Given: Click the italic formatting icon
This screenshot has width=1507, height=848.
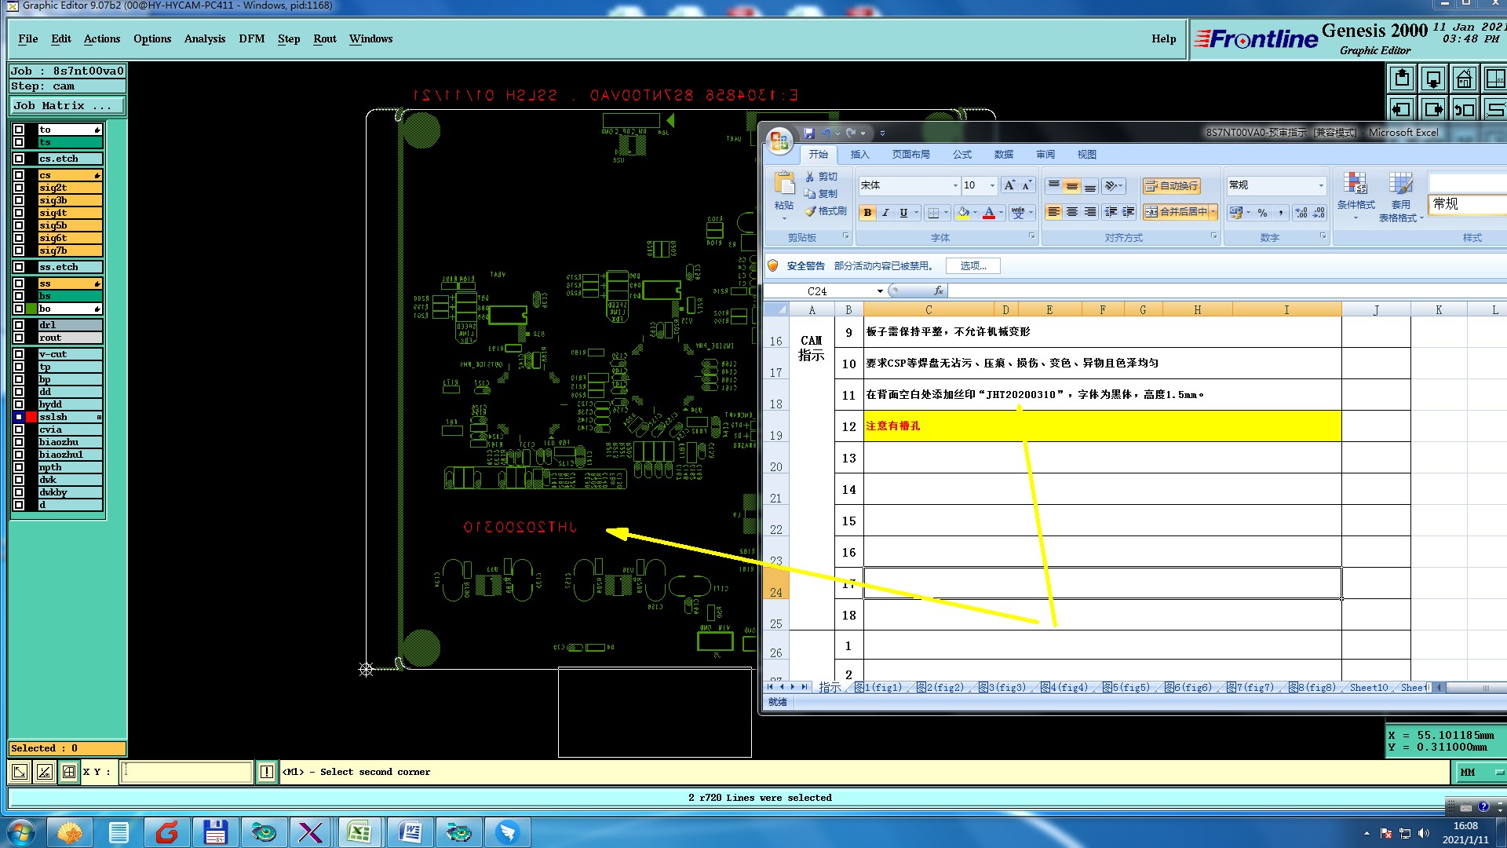Looking at the screenshot, I should click(885, 213).
